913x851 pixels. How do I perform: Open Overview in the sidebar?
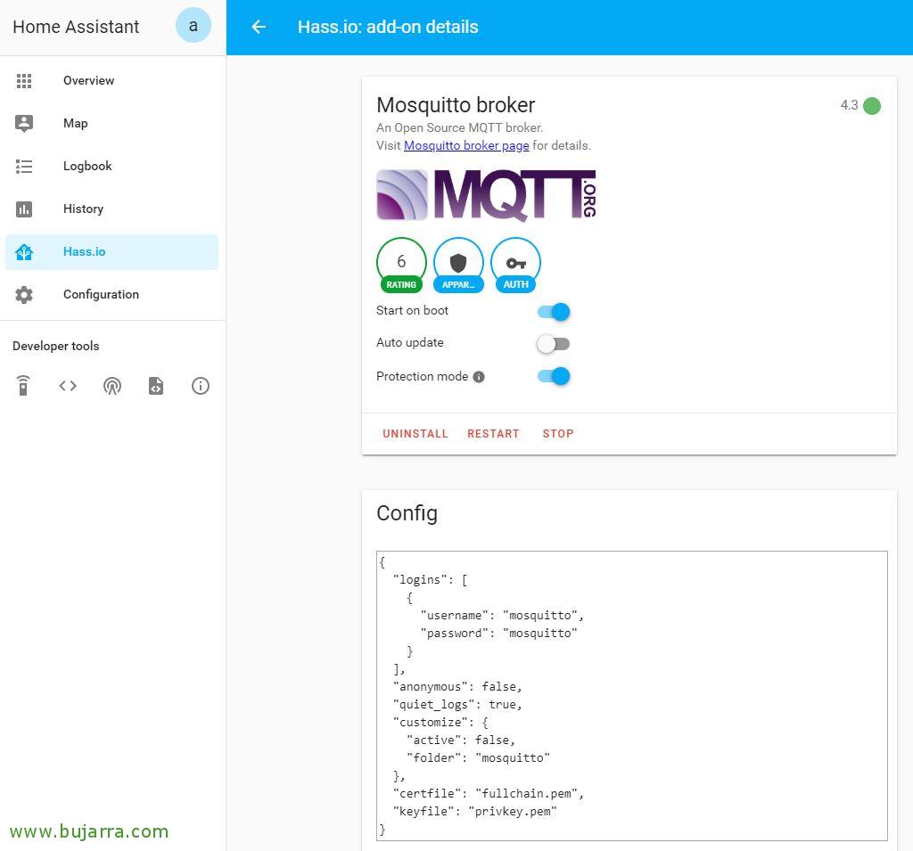(x=111, y=81)
